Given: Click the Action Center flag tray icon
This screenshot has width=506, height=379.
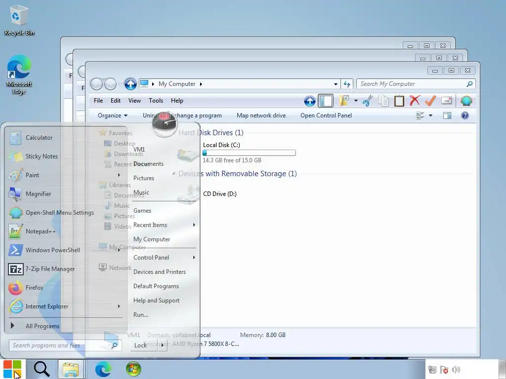Looking at the screenshot, I should click(444, 370).
